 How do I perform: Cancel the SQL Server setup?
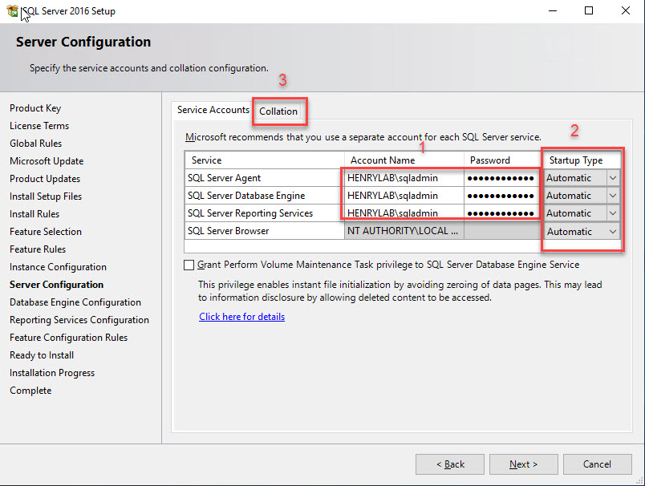pyautogui.click(x=597, y=464)
